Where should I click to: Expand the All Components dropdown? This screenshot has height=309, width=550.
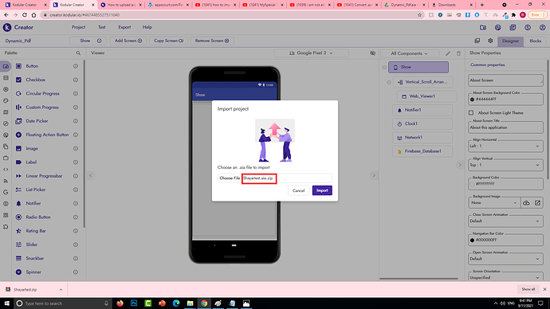coord(409,53)
